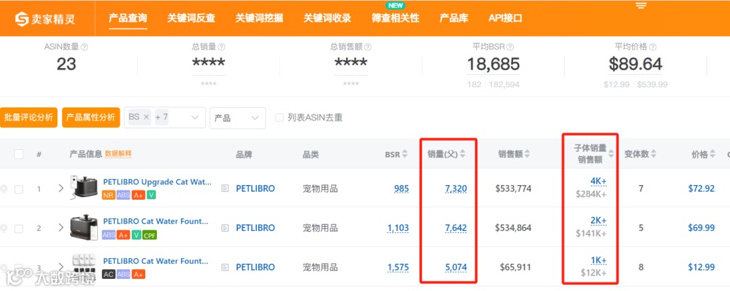Check the row 1 product checkbox

tap(19, 189)
